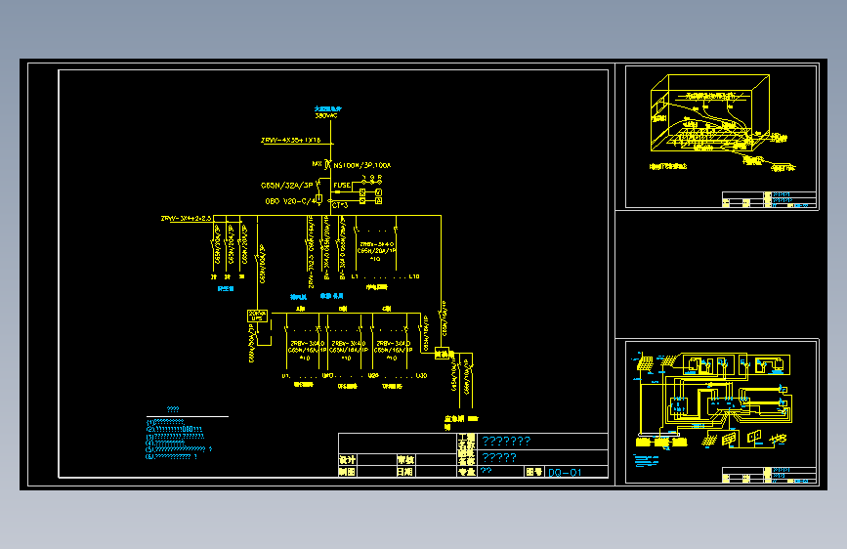847x549 pixels.
Task: Select the ZRVV-4X35+1X16 cable label
Action: point(290,140)
